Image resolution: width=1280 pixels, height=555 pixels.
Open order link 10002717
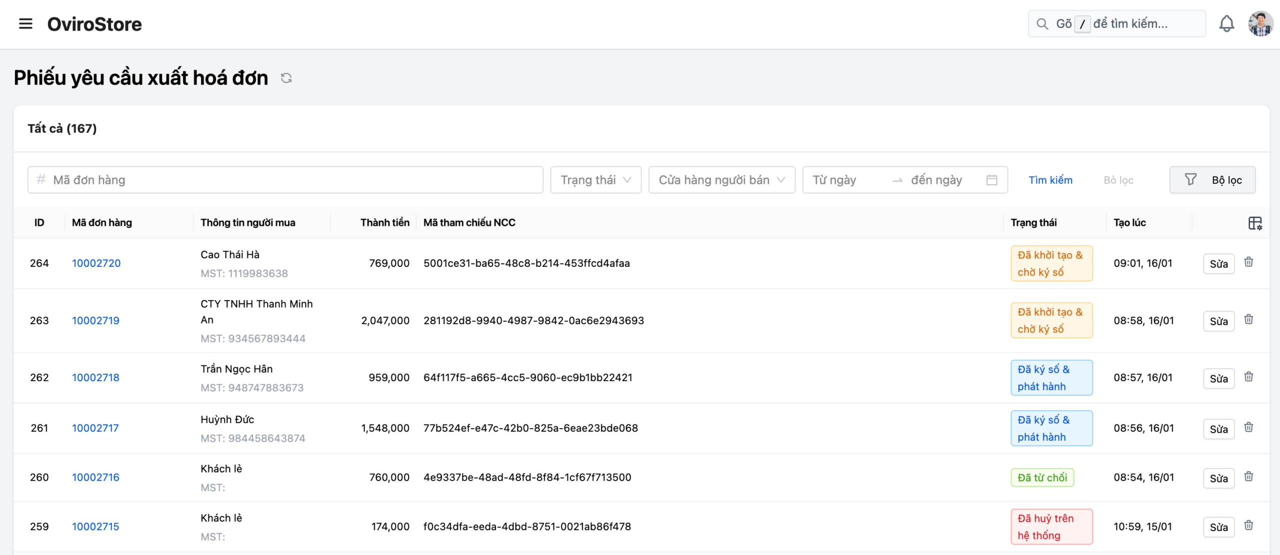[x=95, y=428]
